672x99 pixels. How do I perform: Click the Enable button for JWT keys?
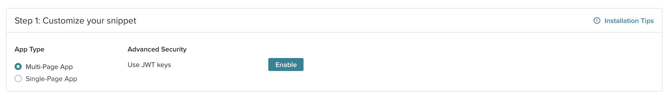click(x=286, y=64)
